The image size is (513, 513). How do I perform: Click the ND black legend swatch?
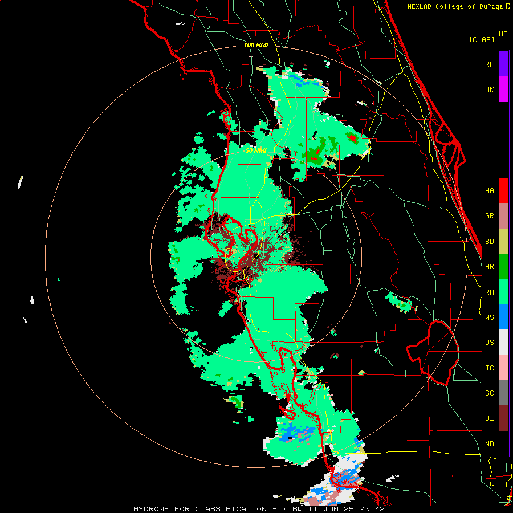[x=503, y=443]
